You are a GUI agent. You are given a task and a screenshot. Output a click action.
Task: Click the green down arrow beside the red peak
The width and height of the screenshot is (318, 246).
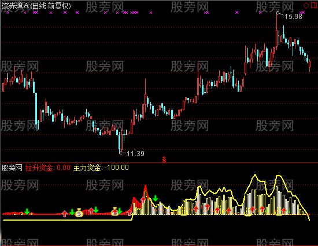coord(156,198)
